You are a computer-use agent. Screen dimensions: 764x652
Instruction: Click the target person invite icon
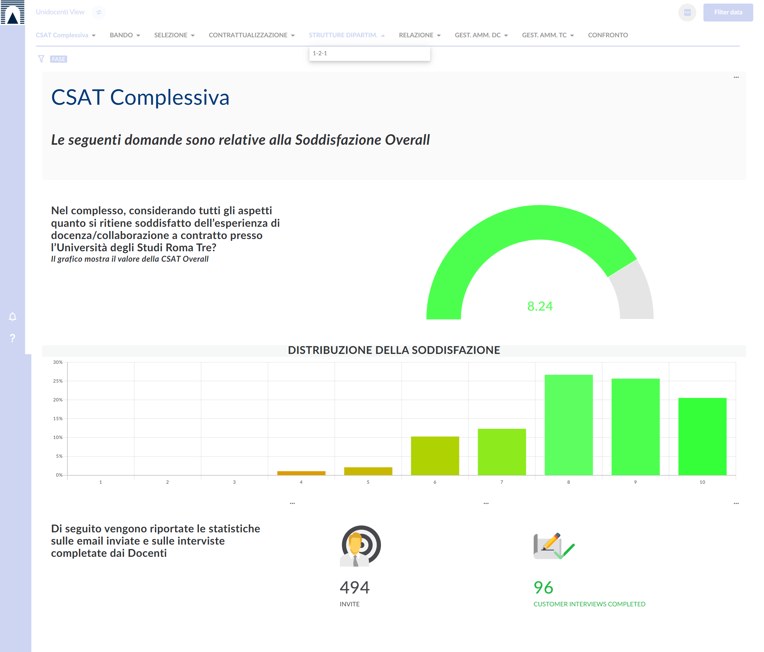[x=360, y=546]
